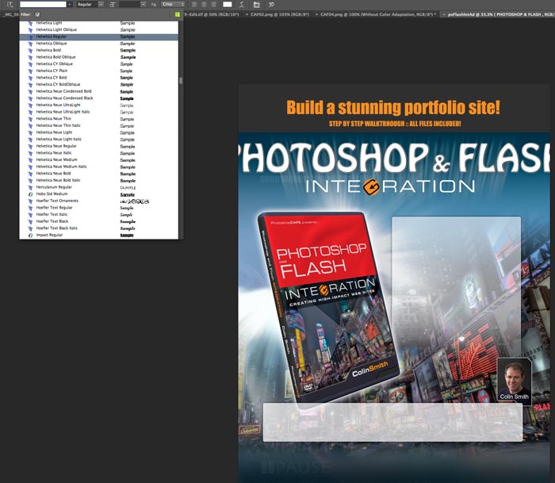This screenshot has width=555, height=483.
Task: Open the font size dropdown arrow
Action: click(144, 4)
